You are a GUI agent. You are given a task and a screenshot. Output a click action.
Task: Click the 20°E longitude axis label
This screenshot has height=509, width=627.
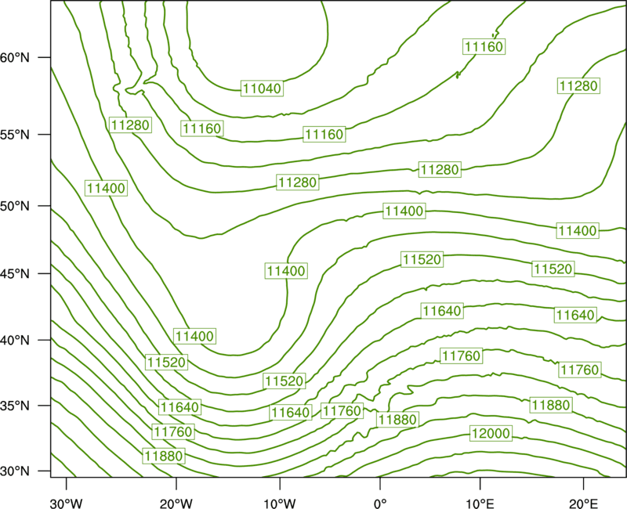click(583, 504)
